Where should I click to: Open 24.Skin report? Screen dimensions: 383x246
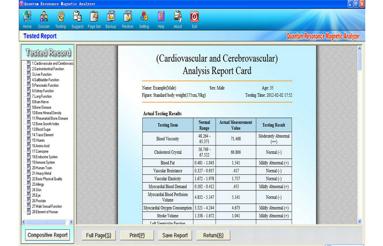pyautogui.click(x=37, y=190)
